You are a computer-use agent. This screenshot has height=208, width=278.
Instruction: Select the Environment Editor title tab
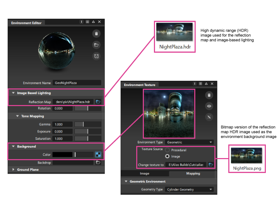pyautogui.click(x=26, y=23)
